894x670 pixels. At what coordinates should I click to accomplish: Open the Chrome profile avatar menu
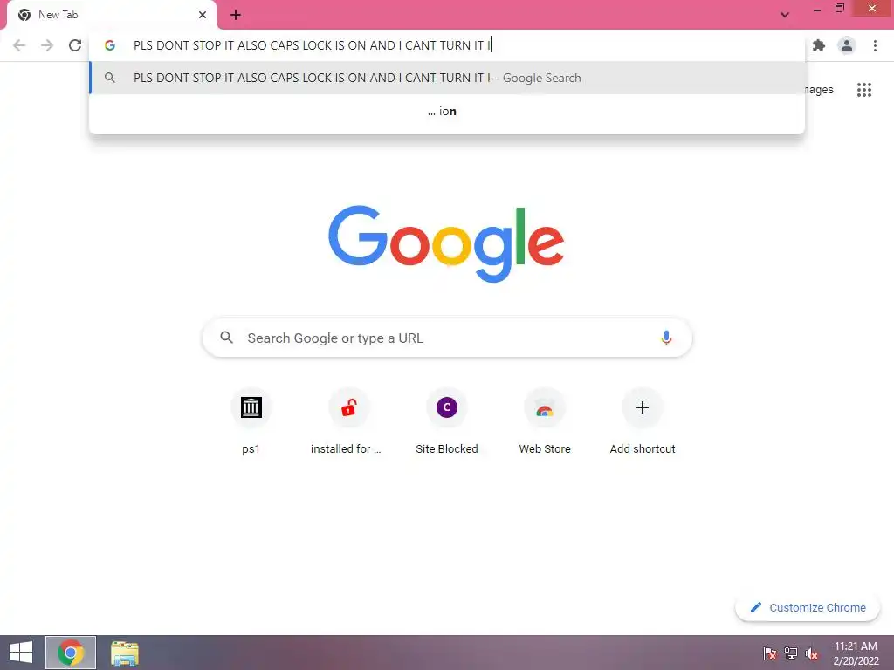point(847,45)
